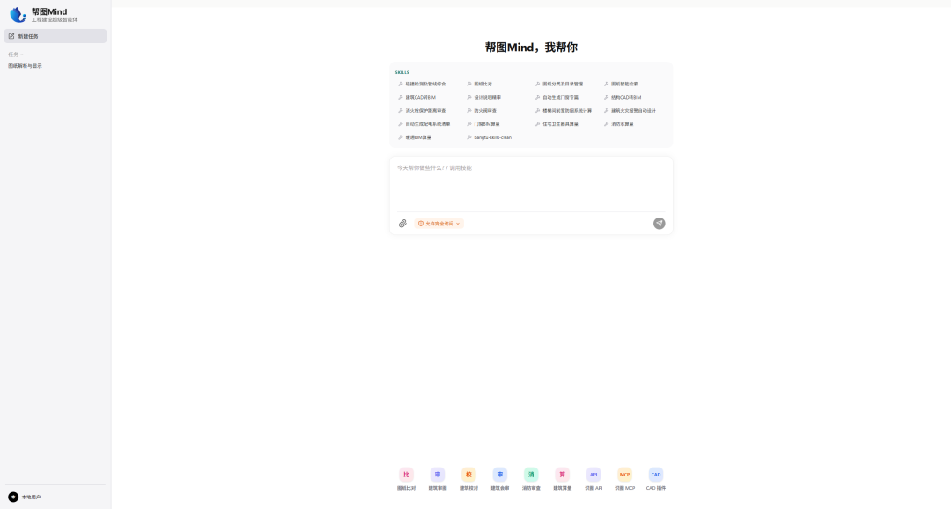Click the paperclip attachment icon
The image size is (951, 509).
pyautogui.click(x=402, y=224)
